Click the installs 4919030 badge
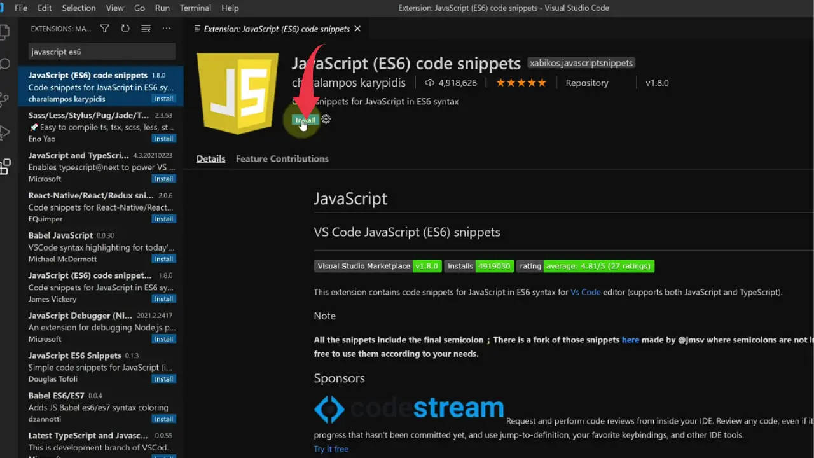 coord(479,266)
